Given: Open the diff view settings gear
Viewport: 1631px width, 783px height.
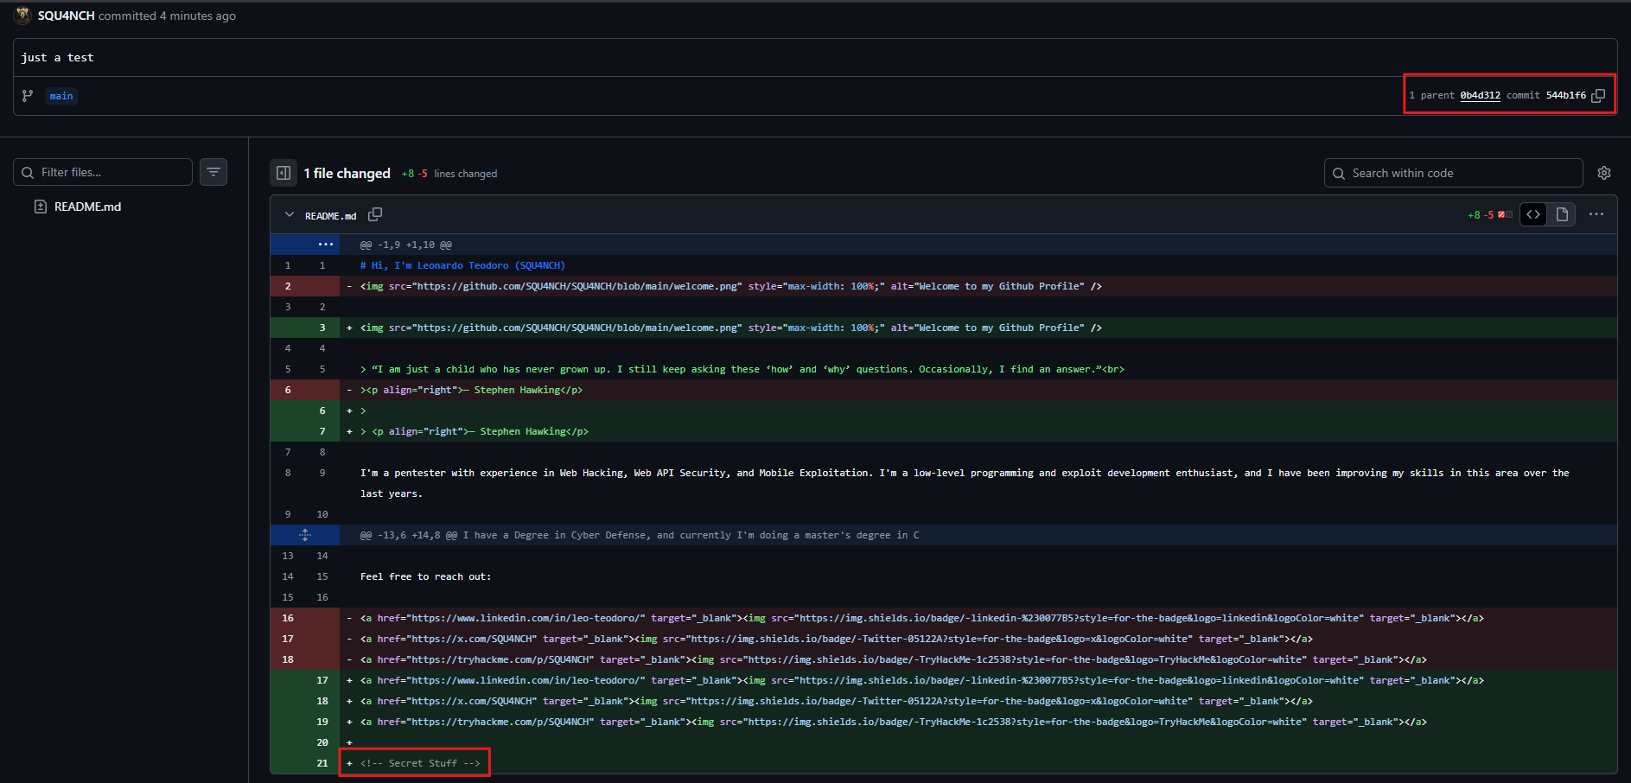Looking at the screenshot, I should click(1604, 173).
